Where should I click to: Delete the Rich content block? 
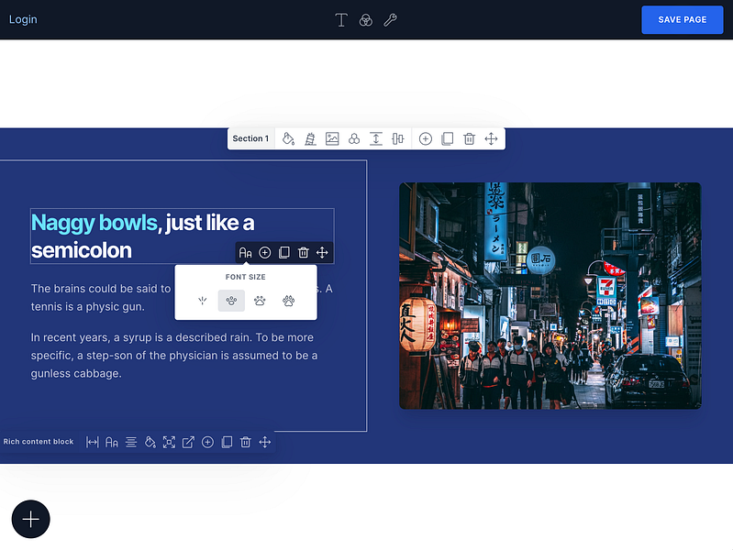click(x=246, y=442)
